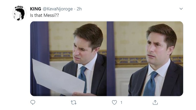The image size is (196, 110).
Task: Expand the tweet options chevron menu
Action: [x=181, y=9]
